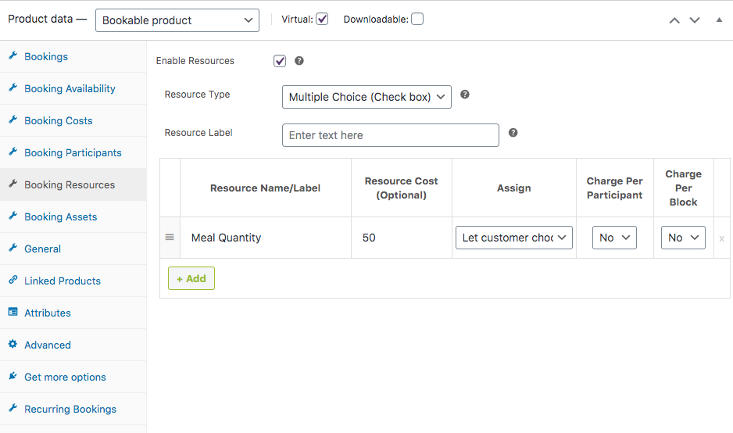
Task: Open the Charge Per Participant dropdown
Action: tap(615, 238)
